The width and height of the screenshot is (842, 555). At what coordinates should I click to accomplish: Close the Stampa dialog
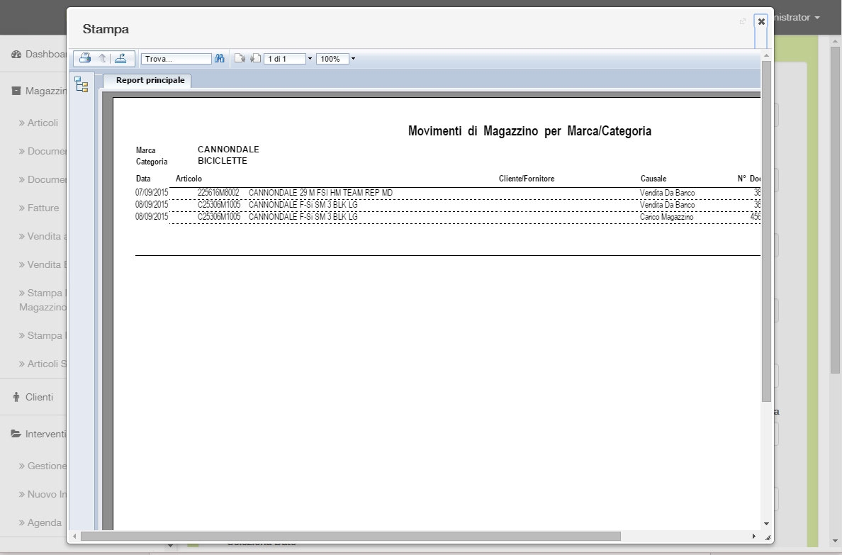pos(761,21)
